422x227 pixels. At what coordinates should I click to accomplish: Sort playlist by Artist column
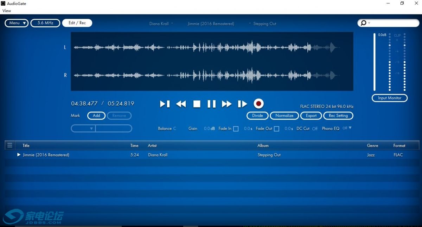tap(152, 145)
